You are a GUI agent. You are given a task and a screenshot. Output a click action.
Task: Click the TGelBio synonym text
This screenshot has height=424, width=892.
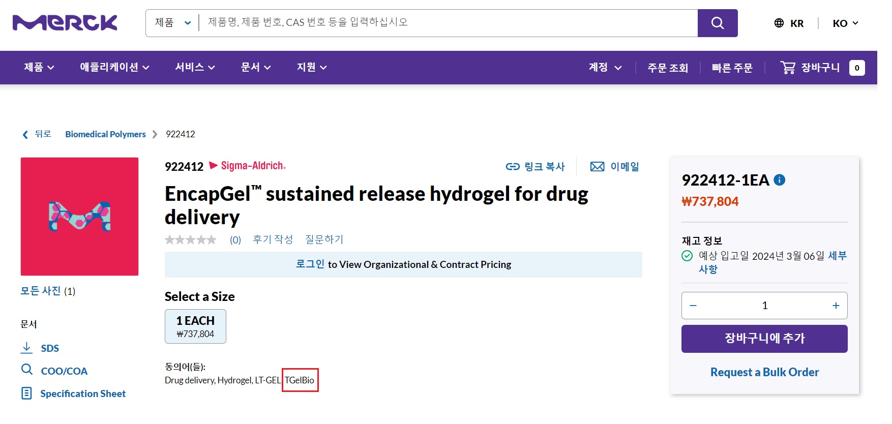[x=300, y=380]
